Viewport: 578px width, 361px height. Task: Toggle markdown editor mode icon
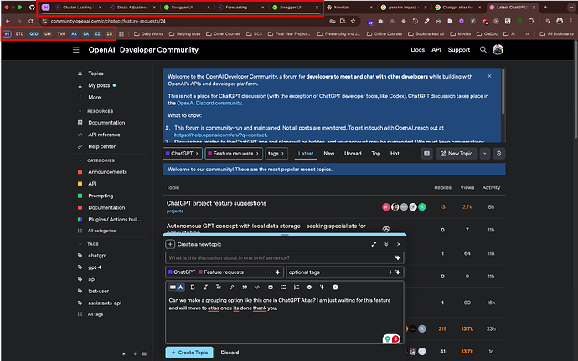pos(173,287)
